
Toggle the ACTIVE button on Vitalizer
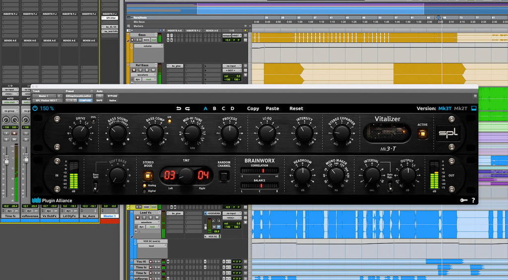[x=422, y=134]
